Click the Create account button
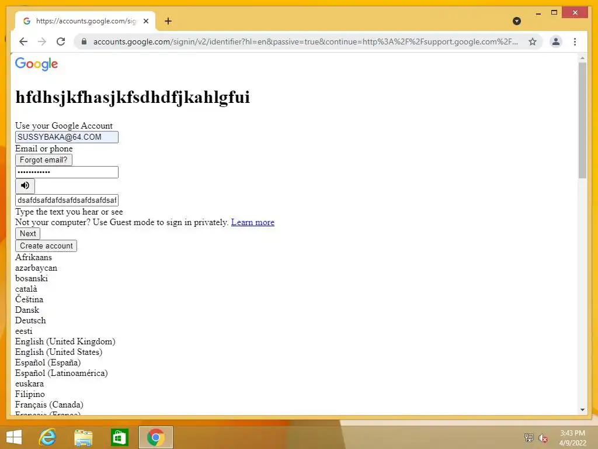Screen dimensions: 598x449 pos(46,246)
